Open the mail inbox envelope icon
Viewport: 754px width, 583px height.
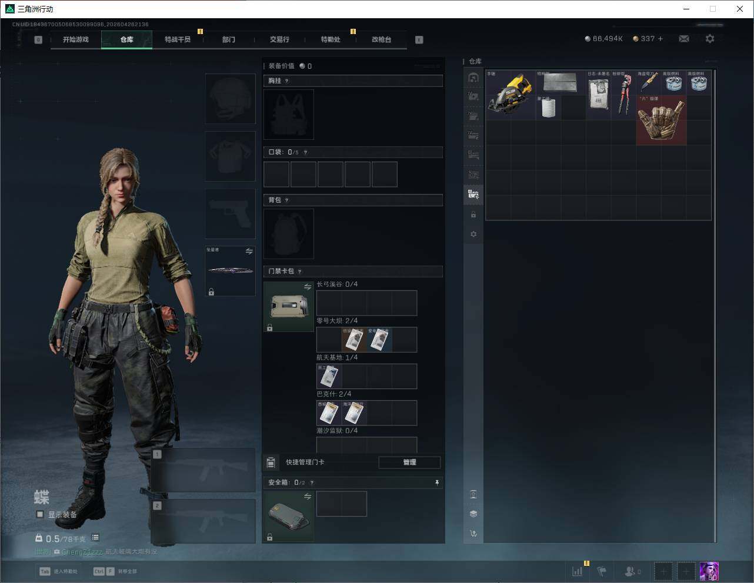(x=684, y=39)
